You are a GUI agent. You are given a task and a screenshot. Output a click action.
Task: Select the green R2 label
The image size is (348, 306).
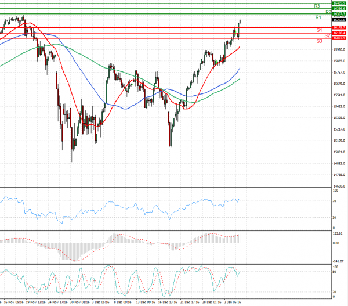328,12
